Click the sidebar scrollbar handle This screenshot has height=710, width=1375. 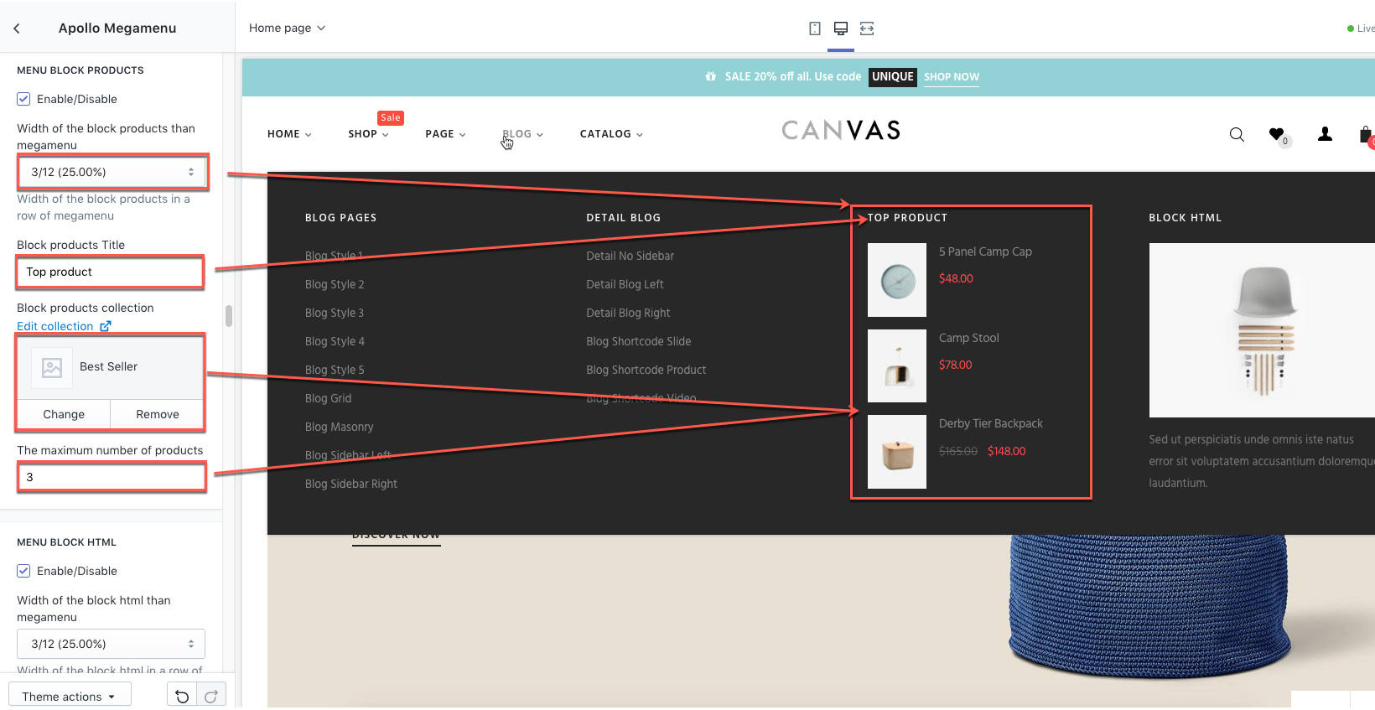point(229,316)
